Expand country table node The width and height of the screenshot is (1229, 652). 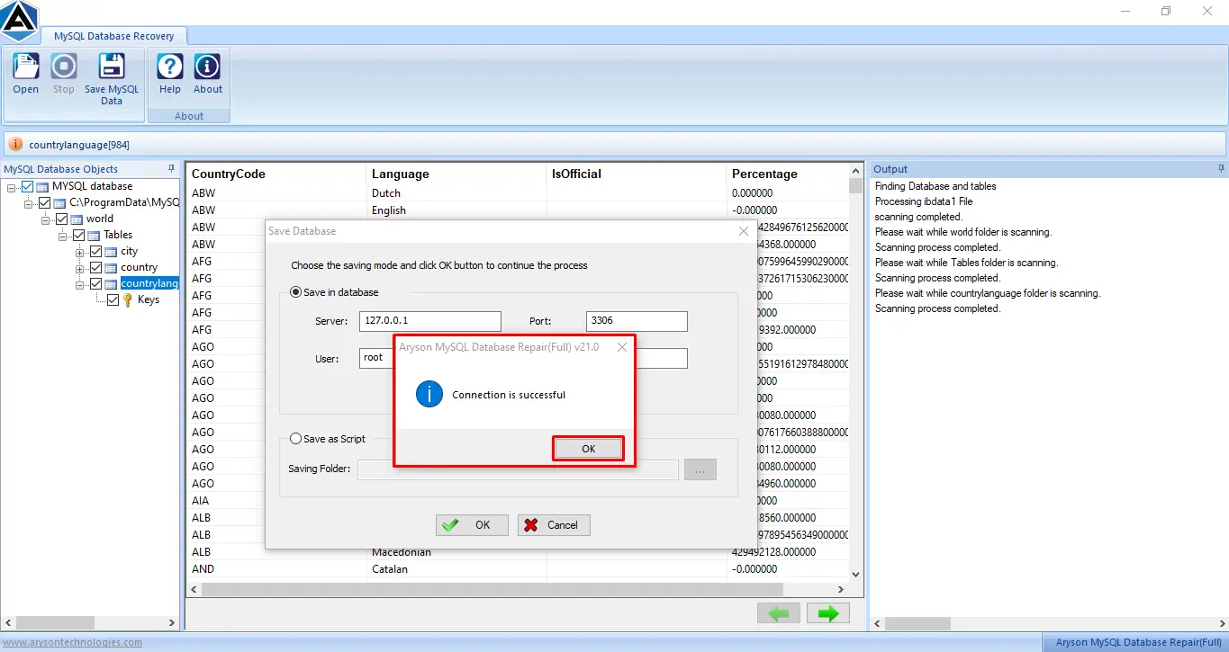[80, 268]
